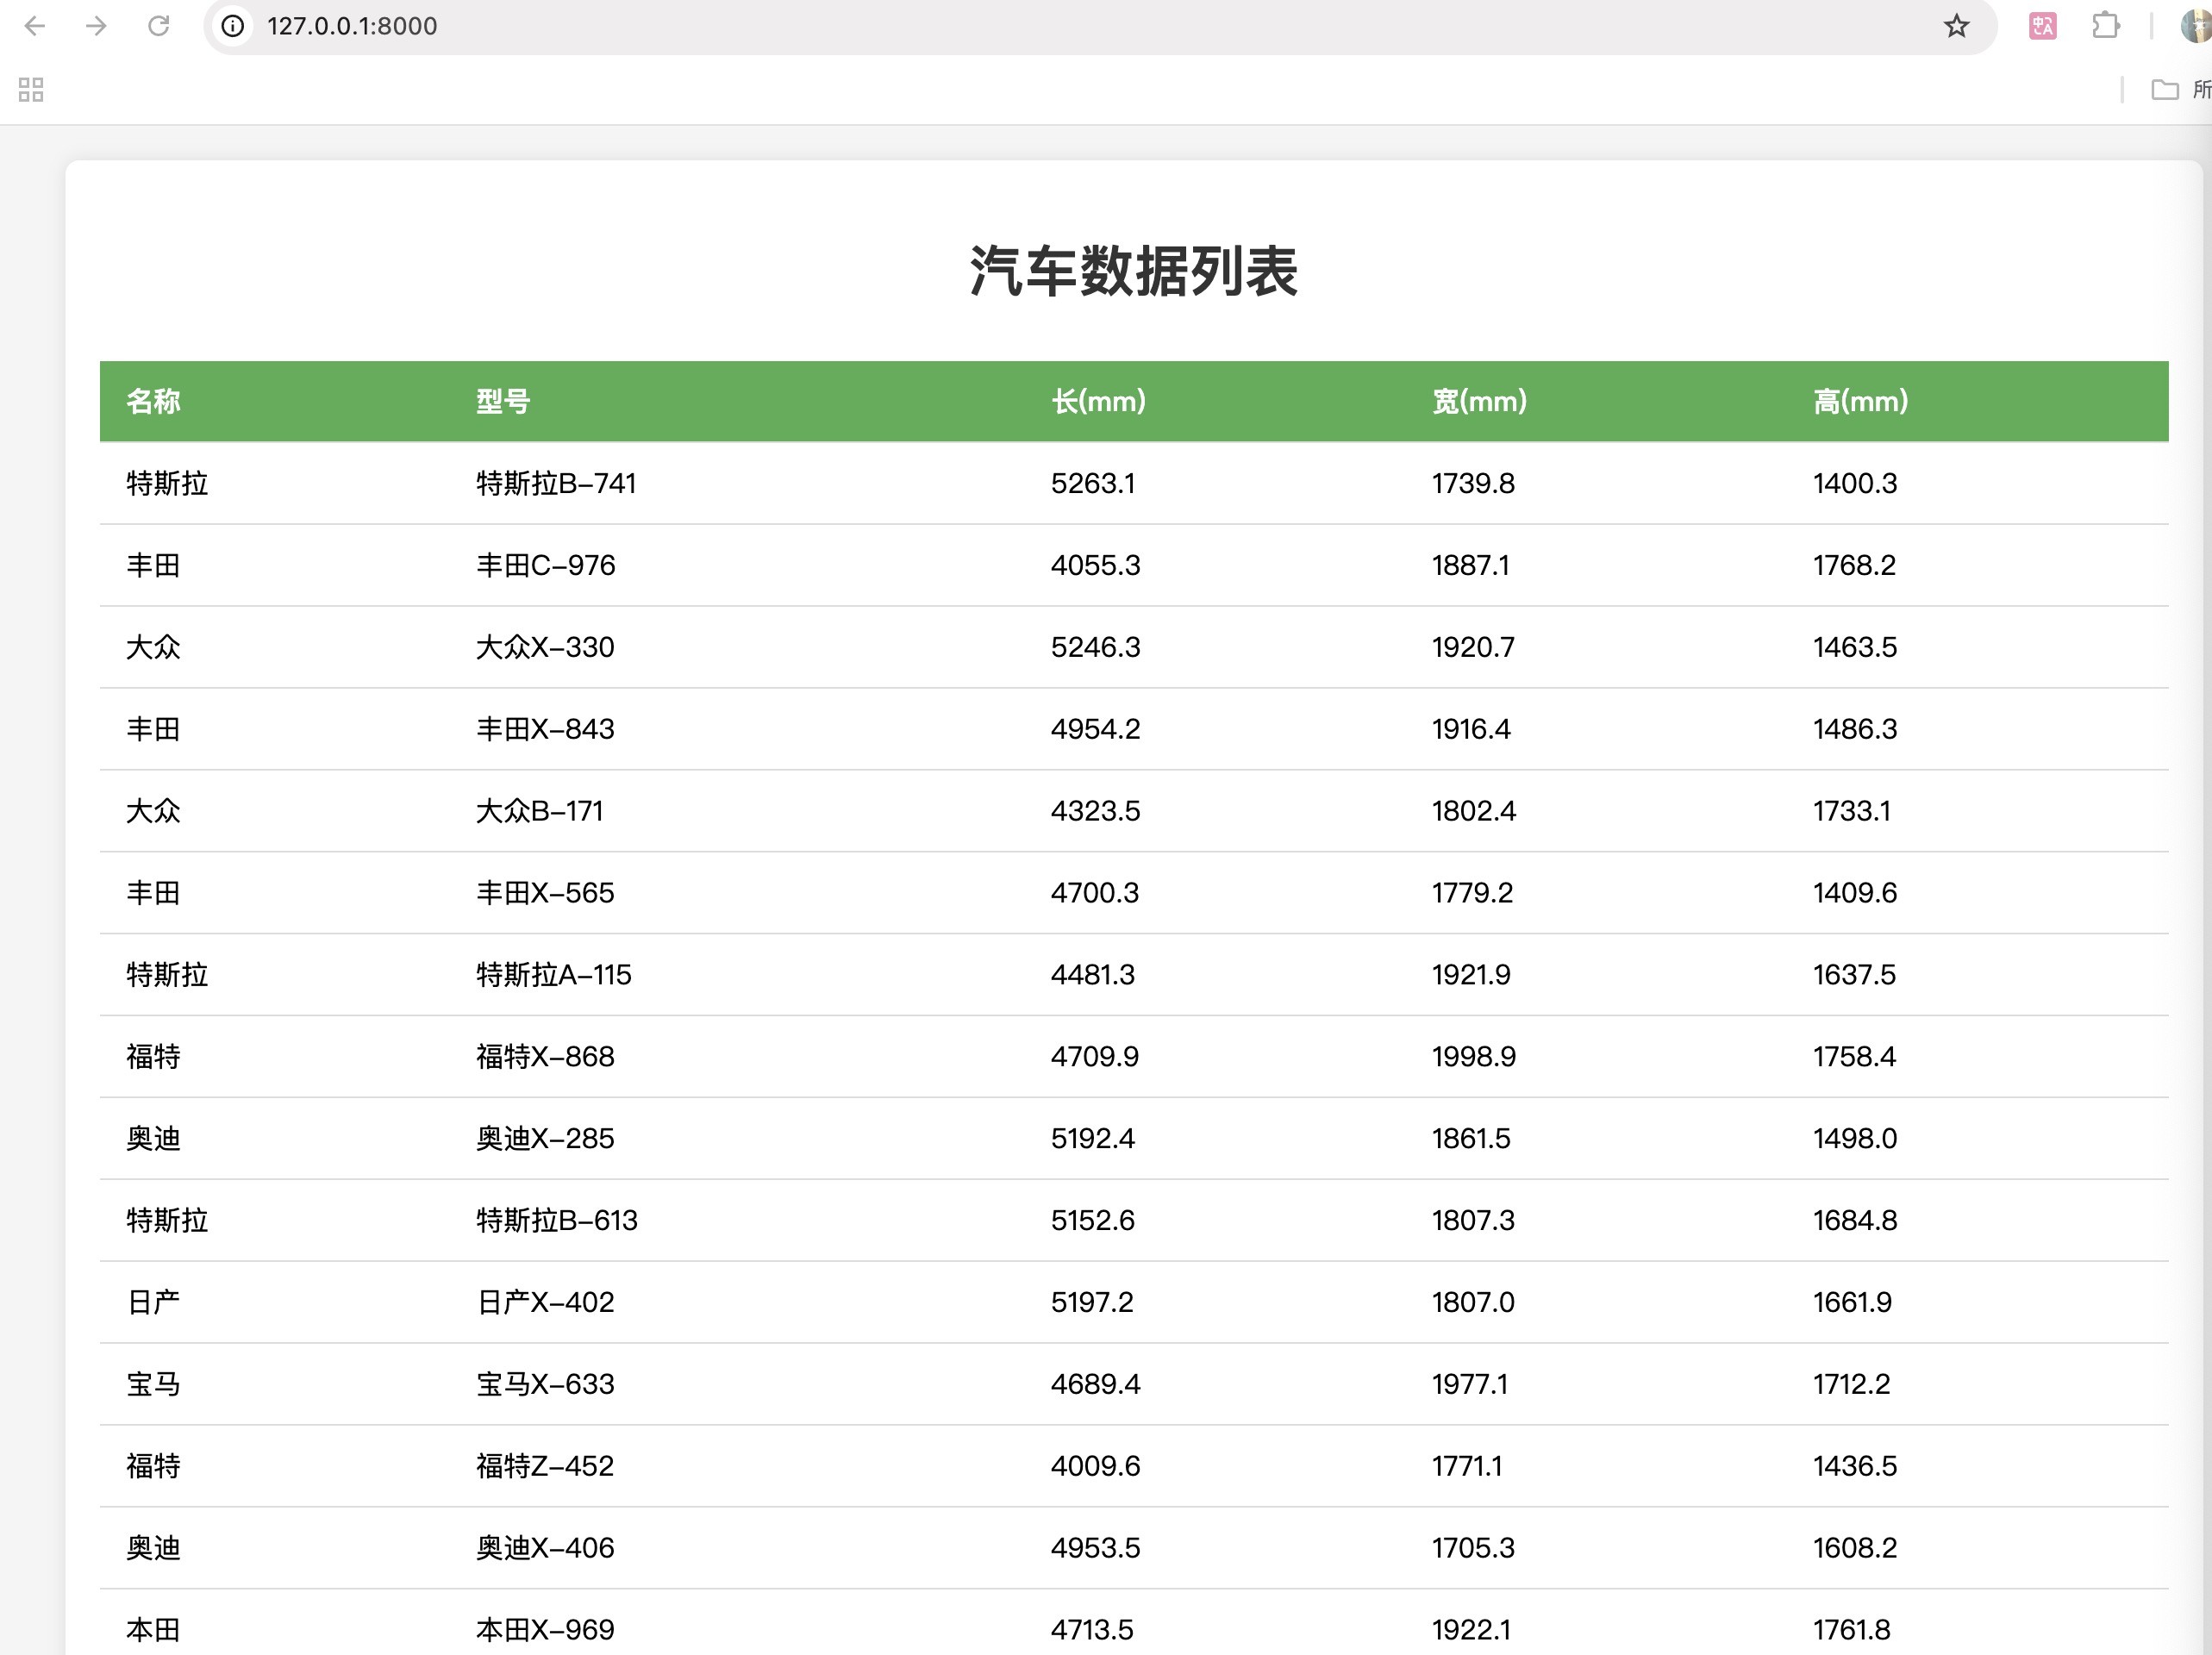Screen dimensions: 2212x1655
Task: Select cell 宝马X-633
Action: [x=545, y=1385]
